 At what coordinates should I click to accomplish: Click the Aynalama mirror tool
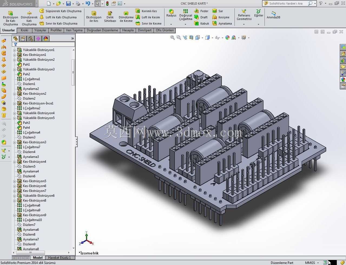coord(222,23)
